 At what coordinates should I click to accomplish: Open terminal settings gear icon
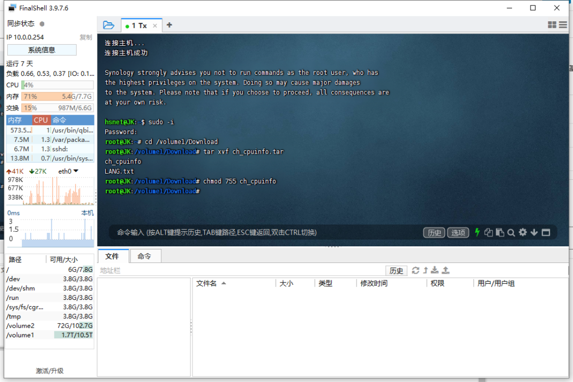523,232
